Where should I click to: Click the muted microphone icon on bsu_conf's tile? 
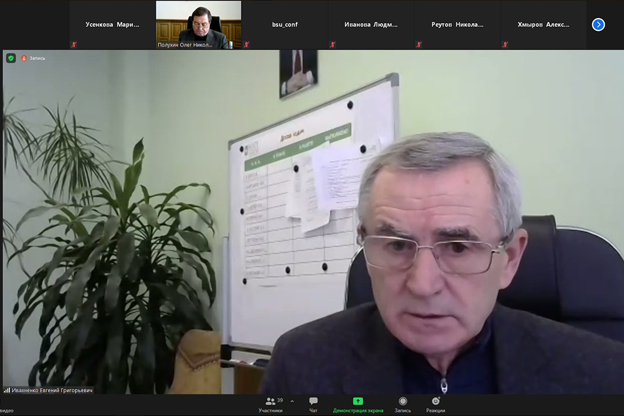246,45
